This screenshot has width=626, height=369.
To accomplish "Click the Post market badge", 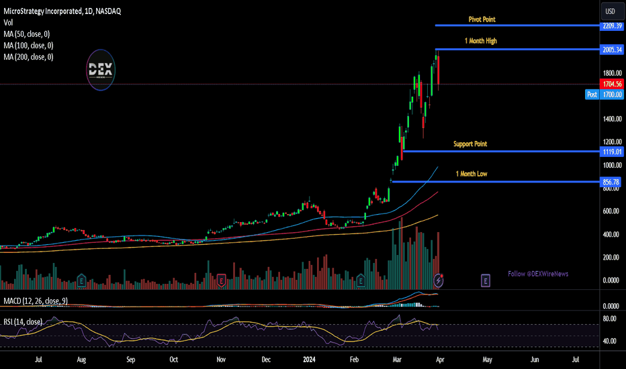I will (x=592, y=95).
